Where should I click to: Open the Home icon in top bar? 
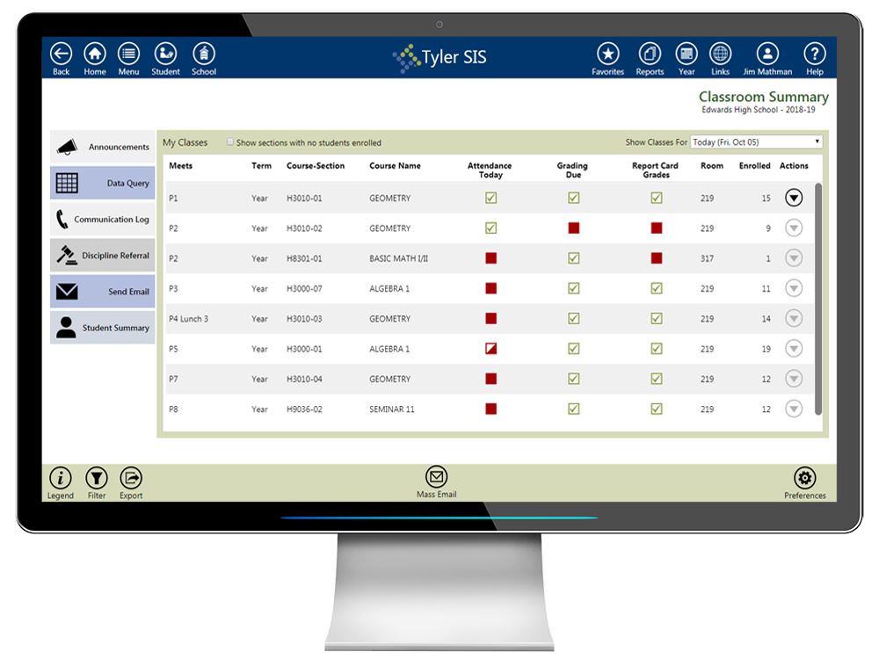pyautogui.click(x=95, y=54)
